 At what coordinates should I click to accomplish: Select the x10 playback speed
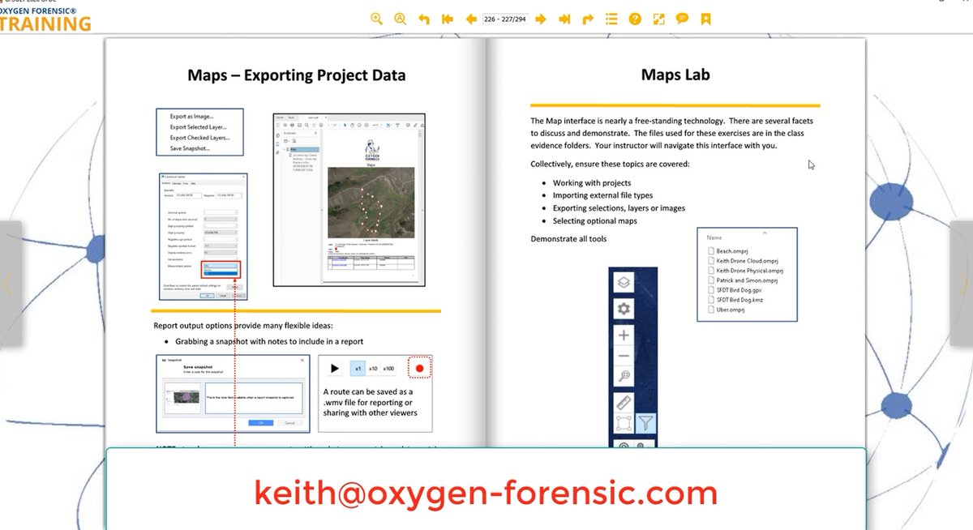click(373, 369)
